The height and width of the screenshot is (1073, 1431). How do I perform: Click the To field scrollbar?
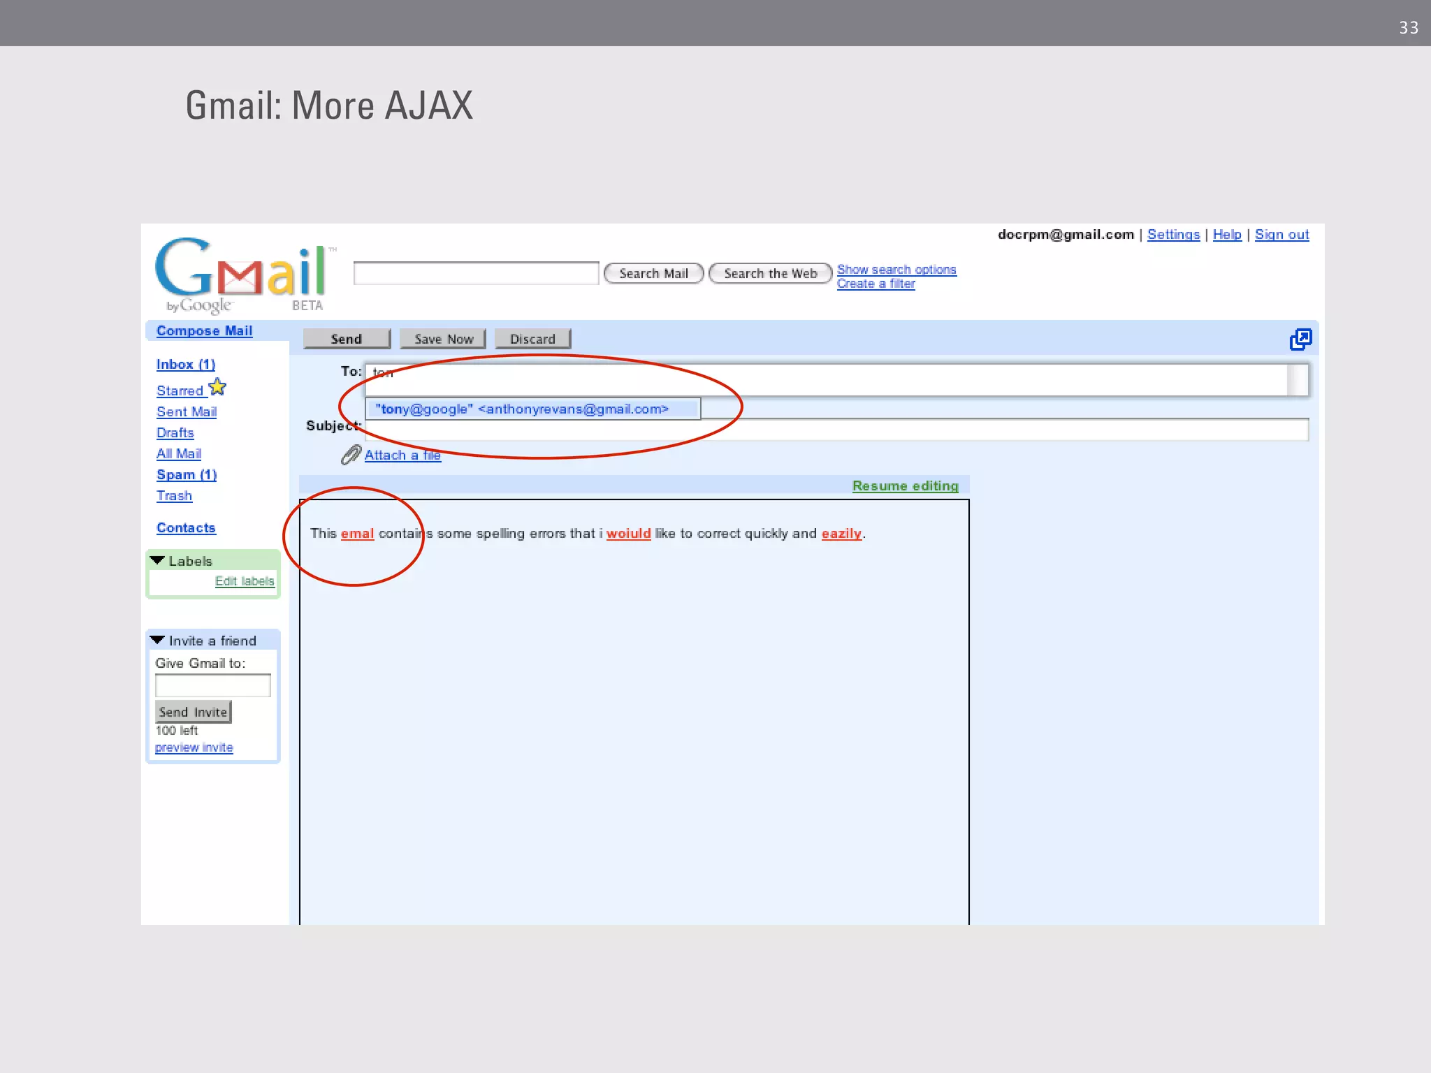click(1298, 379)
